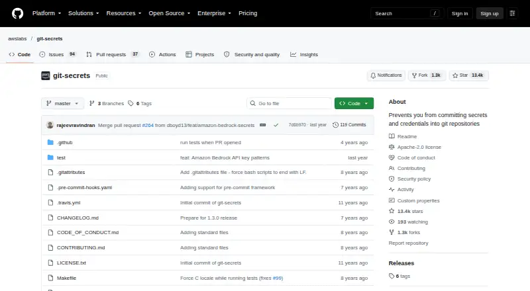Click the Readme book icon
Viewport: 530px width, 291px height.
(x=392, y=136)
